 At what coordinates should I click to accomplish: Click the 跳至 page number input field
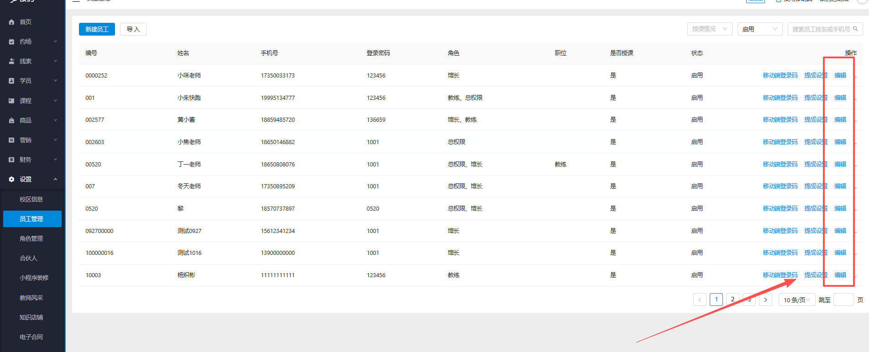coord(843,300)
